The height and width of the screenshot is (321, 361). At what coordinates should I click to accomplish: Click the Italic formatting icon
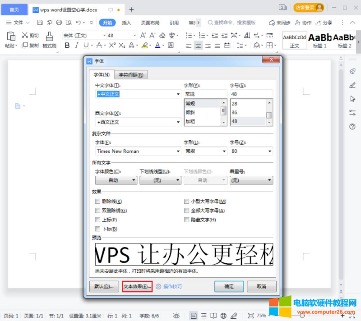77,45
